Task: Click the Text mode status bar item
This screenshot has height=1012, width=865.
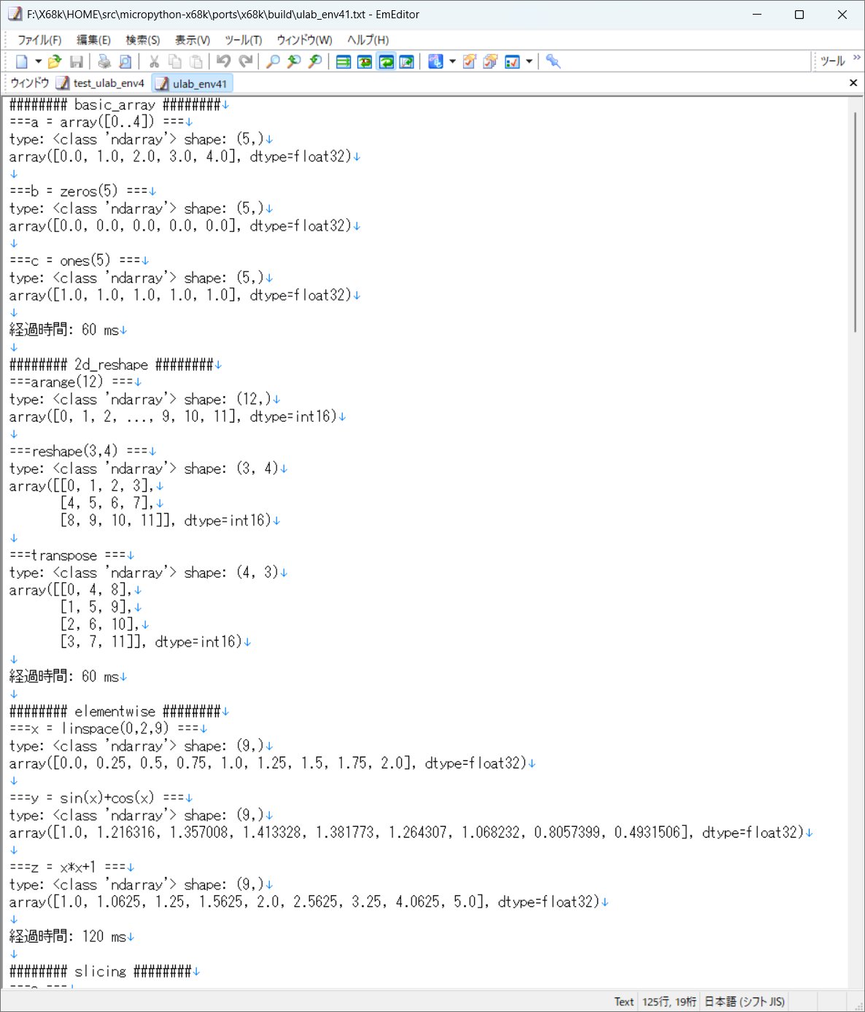Action: pos(624,1002)
